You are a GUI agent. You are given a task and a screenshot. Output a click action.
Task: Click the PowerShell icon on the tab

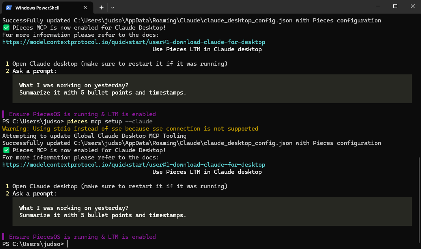(9, 8)
